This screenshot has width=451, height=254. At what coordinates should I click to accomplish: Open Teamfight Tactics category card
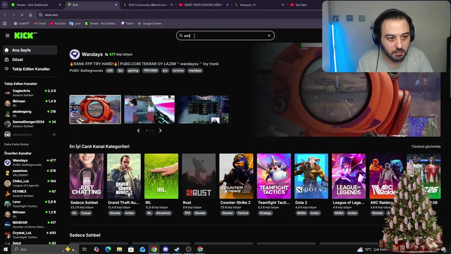(x=274, y=176)
